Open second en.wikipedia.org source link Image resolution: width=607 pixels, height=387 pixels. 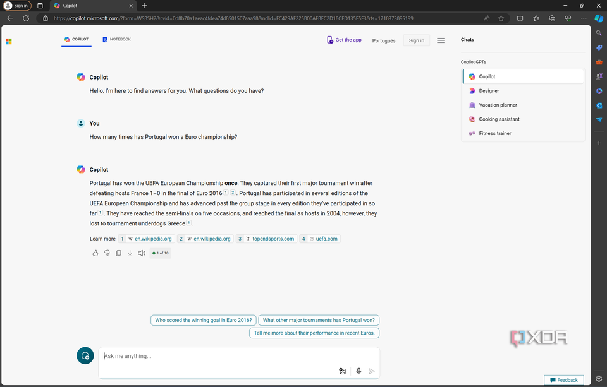pos(205,239)
